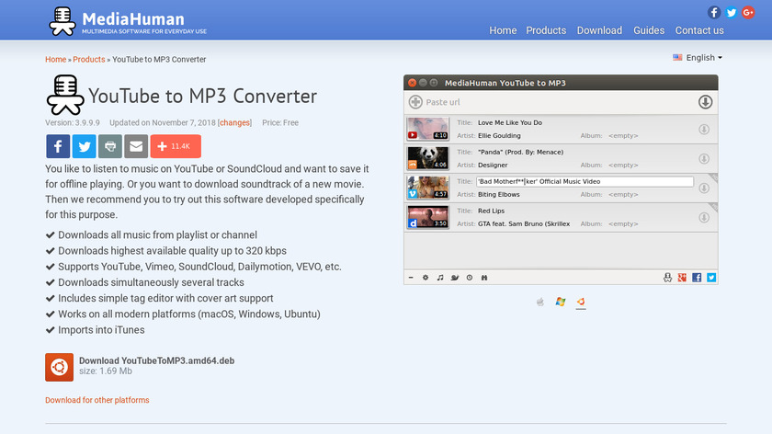Click Google Plus icon in app footer

click(682, 278)
